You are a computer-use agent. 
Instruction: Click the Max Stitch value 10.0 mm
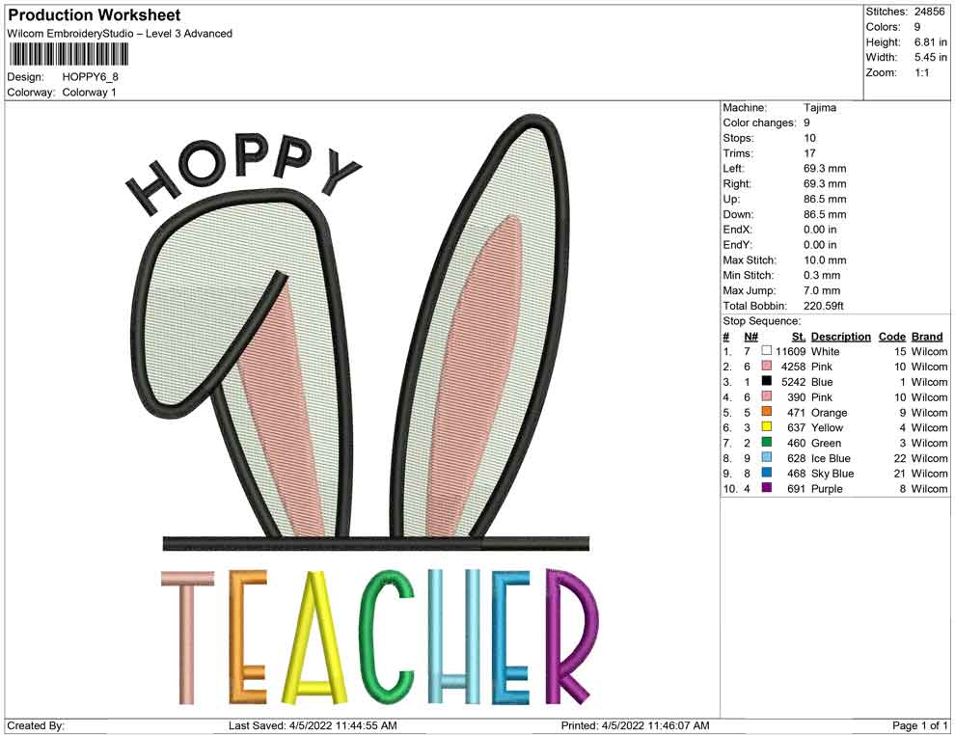coord(825,260)
